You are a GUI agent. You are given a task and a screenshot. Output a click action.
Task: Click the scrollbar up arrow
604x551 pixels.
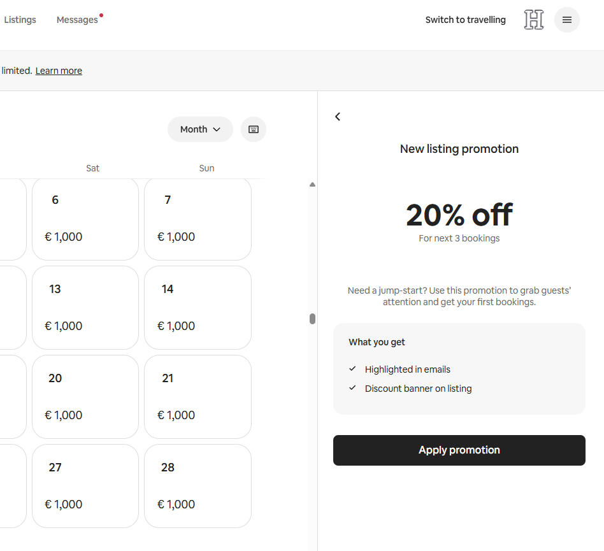pyautogui.click(x=312, y=185)
